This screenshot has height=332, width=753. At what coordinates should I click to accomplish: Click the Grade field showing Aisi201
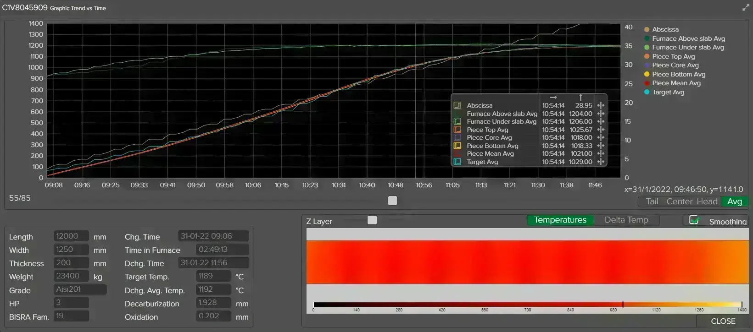[x=80, y=289]
